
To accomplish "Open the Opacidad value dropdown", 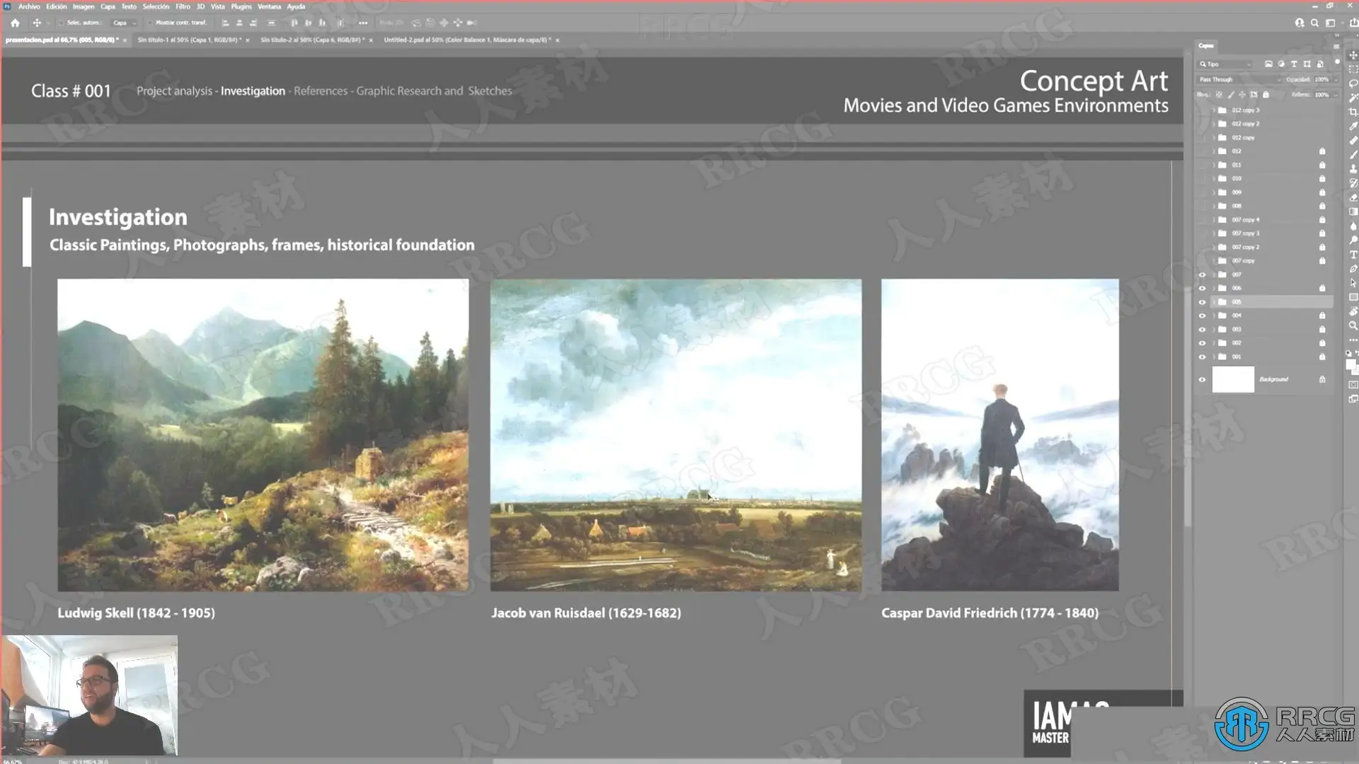I will click(x=1336, y=80).
